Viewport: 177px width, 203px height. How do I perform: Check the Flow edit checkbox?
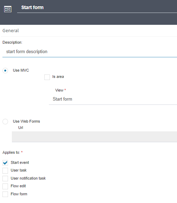pos(5,186)
